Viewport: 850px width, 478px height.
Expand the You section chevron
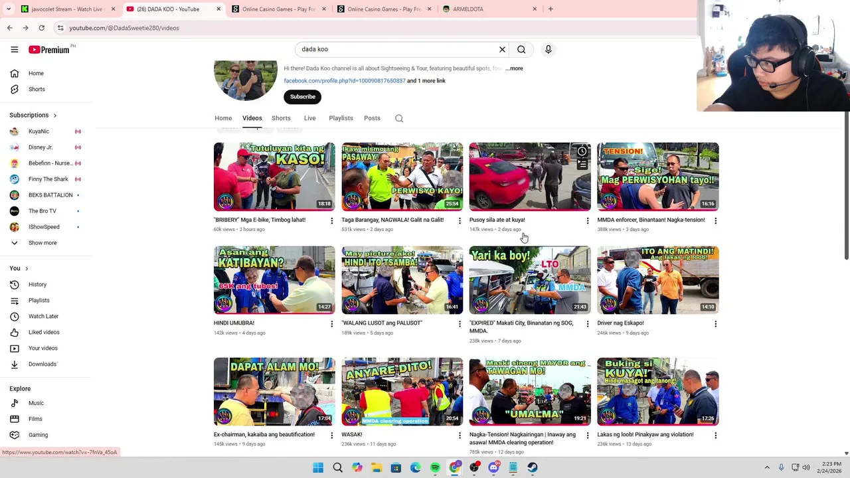pyautogui.click(x=27, y=268)
